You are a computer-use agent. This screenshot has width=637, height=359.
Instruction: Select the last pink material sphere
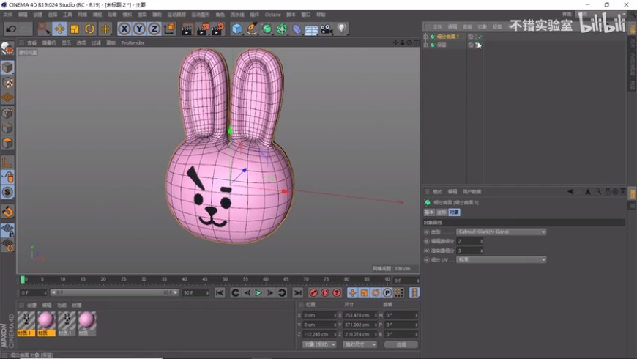86,323
